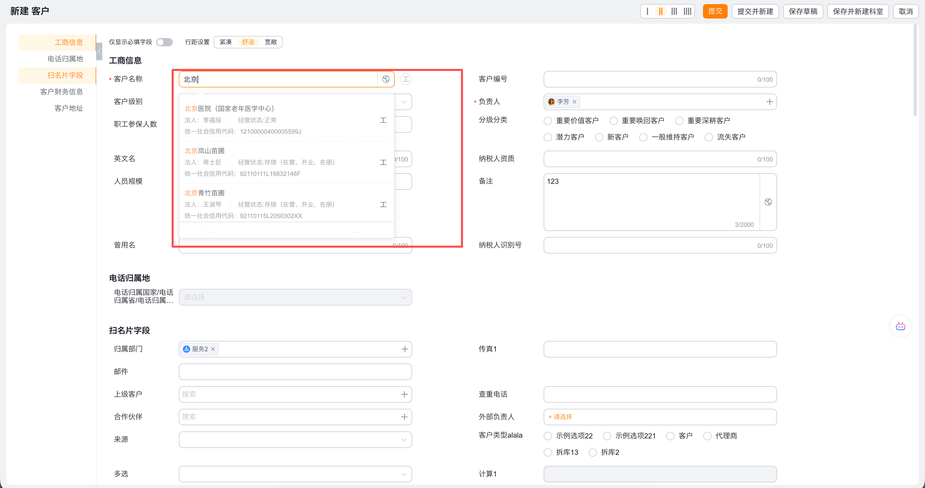
Task: Go to 客户财务信息 section
Action: [x=61, y=92]
